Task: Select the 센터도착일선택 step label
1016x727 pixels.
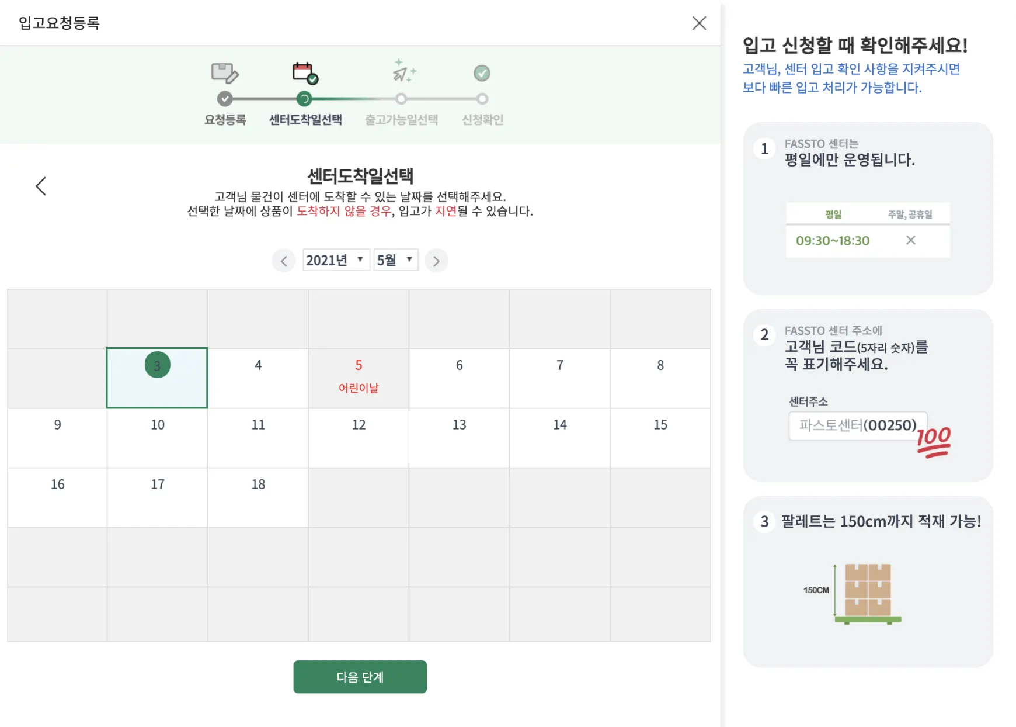Action: [x=305, y=120]
